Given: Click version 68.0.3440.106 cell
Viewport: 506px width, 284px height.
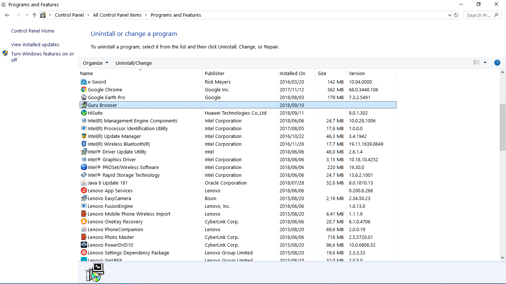Looking at the screenshot, I should (x=363, y=89).
